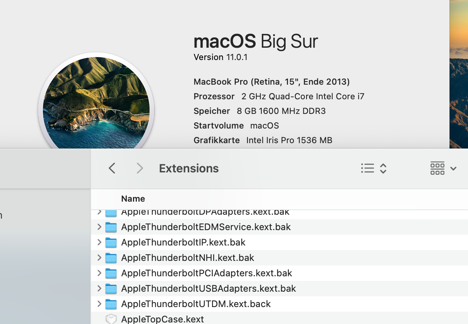Select the AppleThunderboltNHI.kext.bak folder icon
468x324 pixels.
(111, 258)
